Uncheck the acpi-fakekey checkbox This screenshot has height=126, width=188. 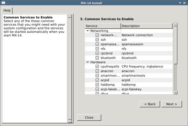[x=97, y=89]
